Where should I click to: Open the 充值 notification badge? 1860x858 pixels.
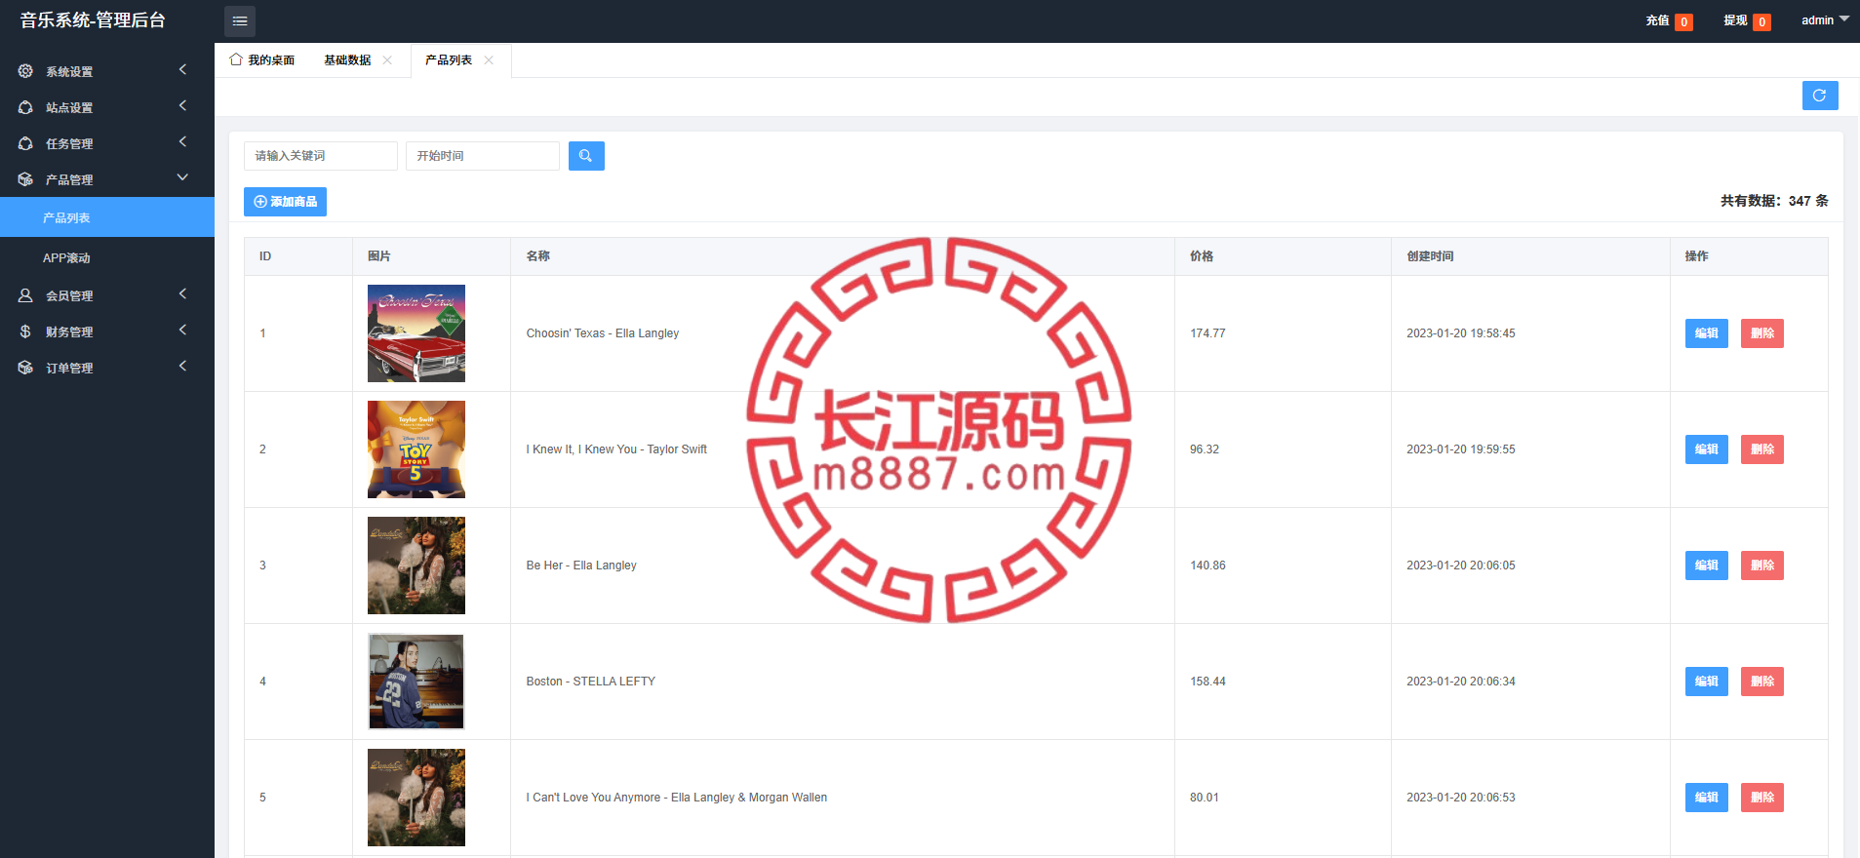pos(1683,21)
